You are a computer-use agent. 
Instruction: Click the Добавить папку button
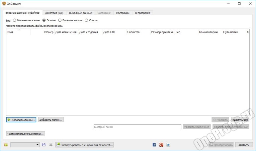click(x=51, y=120)
